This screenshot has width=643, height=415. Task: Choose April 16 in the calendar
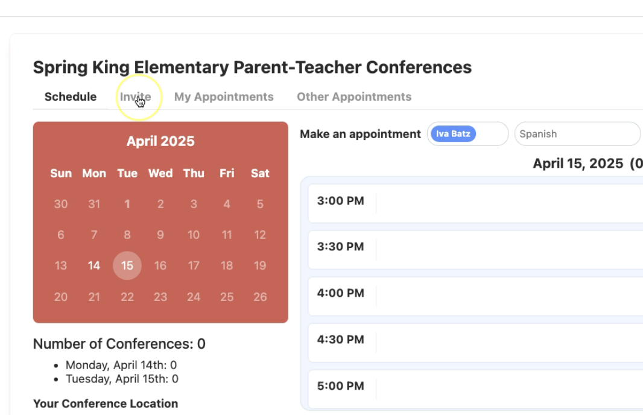[160, 265]
